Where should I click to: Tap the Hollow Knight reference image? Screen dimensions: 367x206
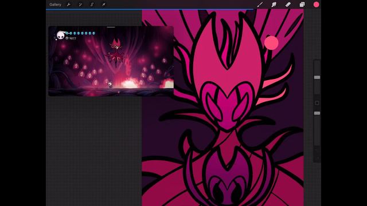coord(111,61)
